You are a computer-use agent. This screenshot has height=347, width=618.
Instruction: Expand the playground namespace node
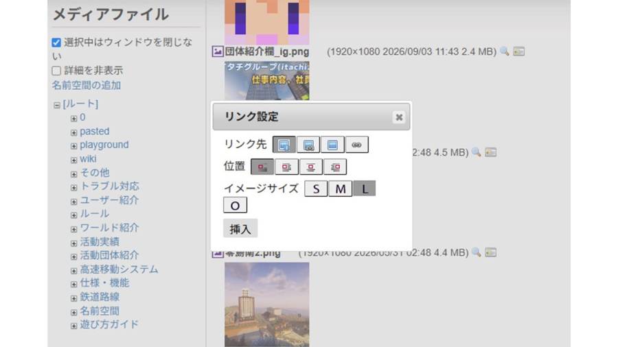73,146
